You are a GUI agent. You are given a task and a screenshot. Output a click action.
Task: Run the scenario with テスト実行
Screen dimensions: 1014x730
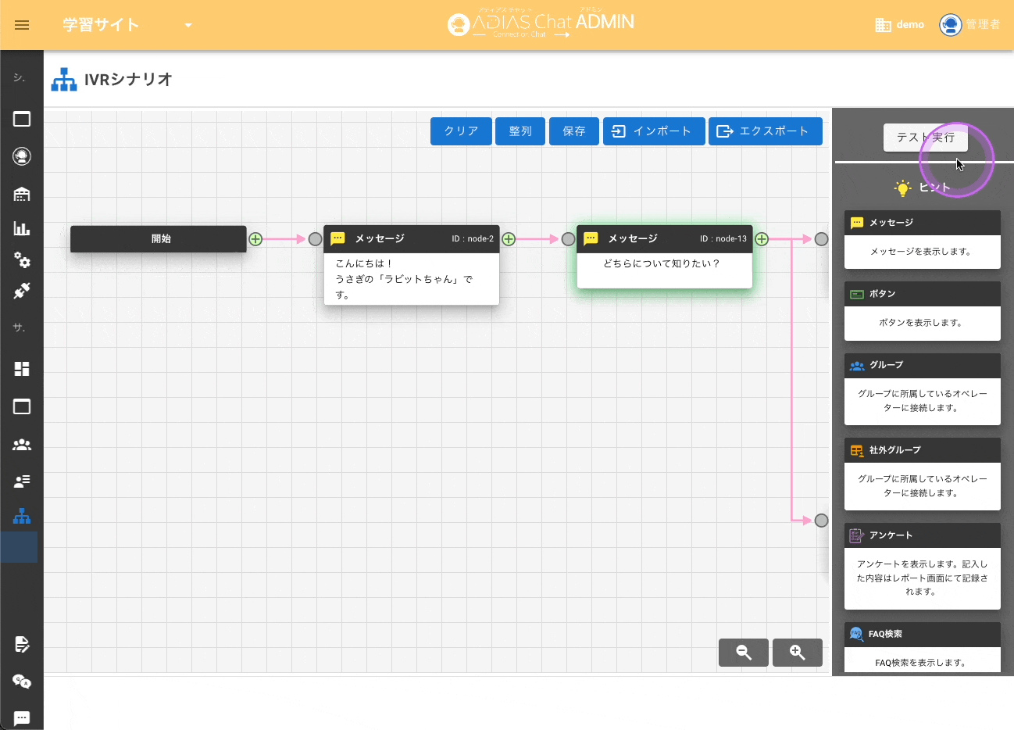925,138
